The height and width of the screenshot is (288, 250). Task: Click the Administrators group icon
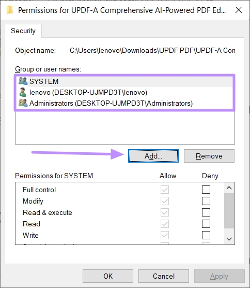coord(23,103)
